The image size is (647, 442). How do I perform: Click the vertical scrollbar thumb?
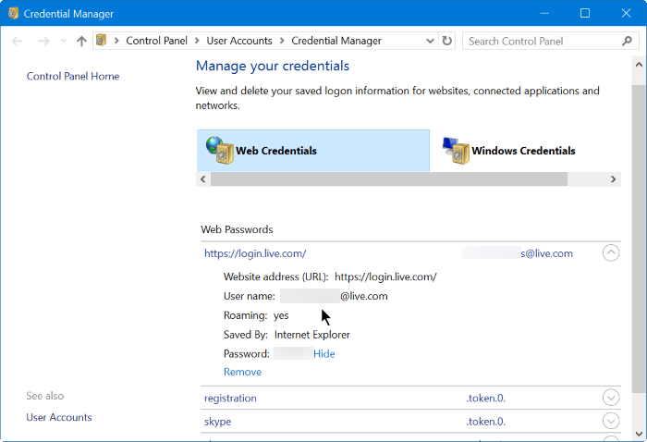(x=639, y=239)
